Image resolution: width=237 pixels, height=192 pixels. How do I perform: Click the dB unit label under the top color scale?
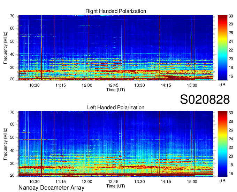pos(222,85)
